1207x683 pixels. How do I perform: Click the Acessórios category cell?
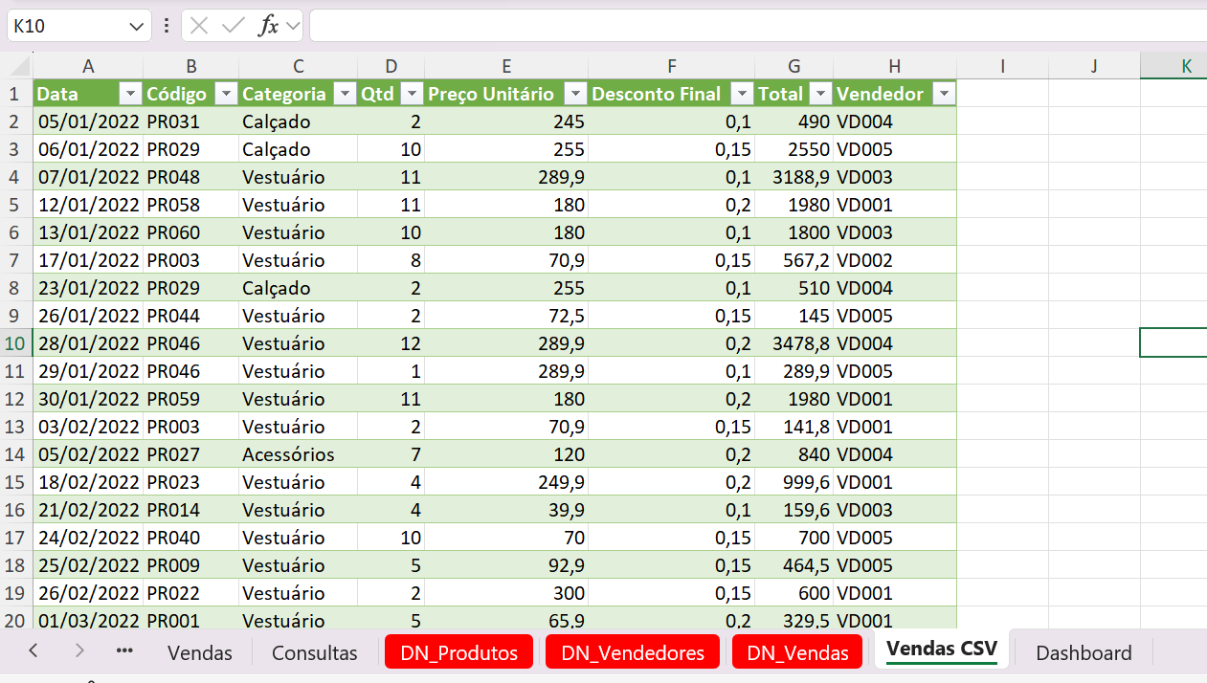(x=298, y=454)
